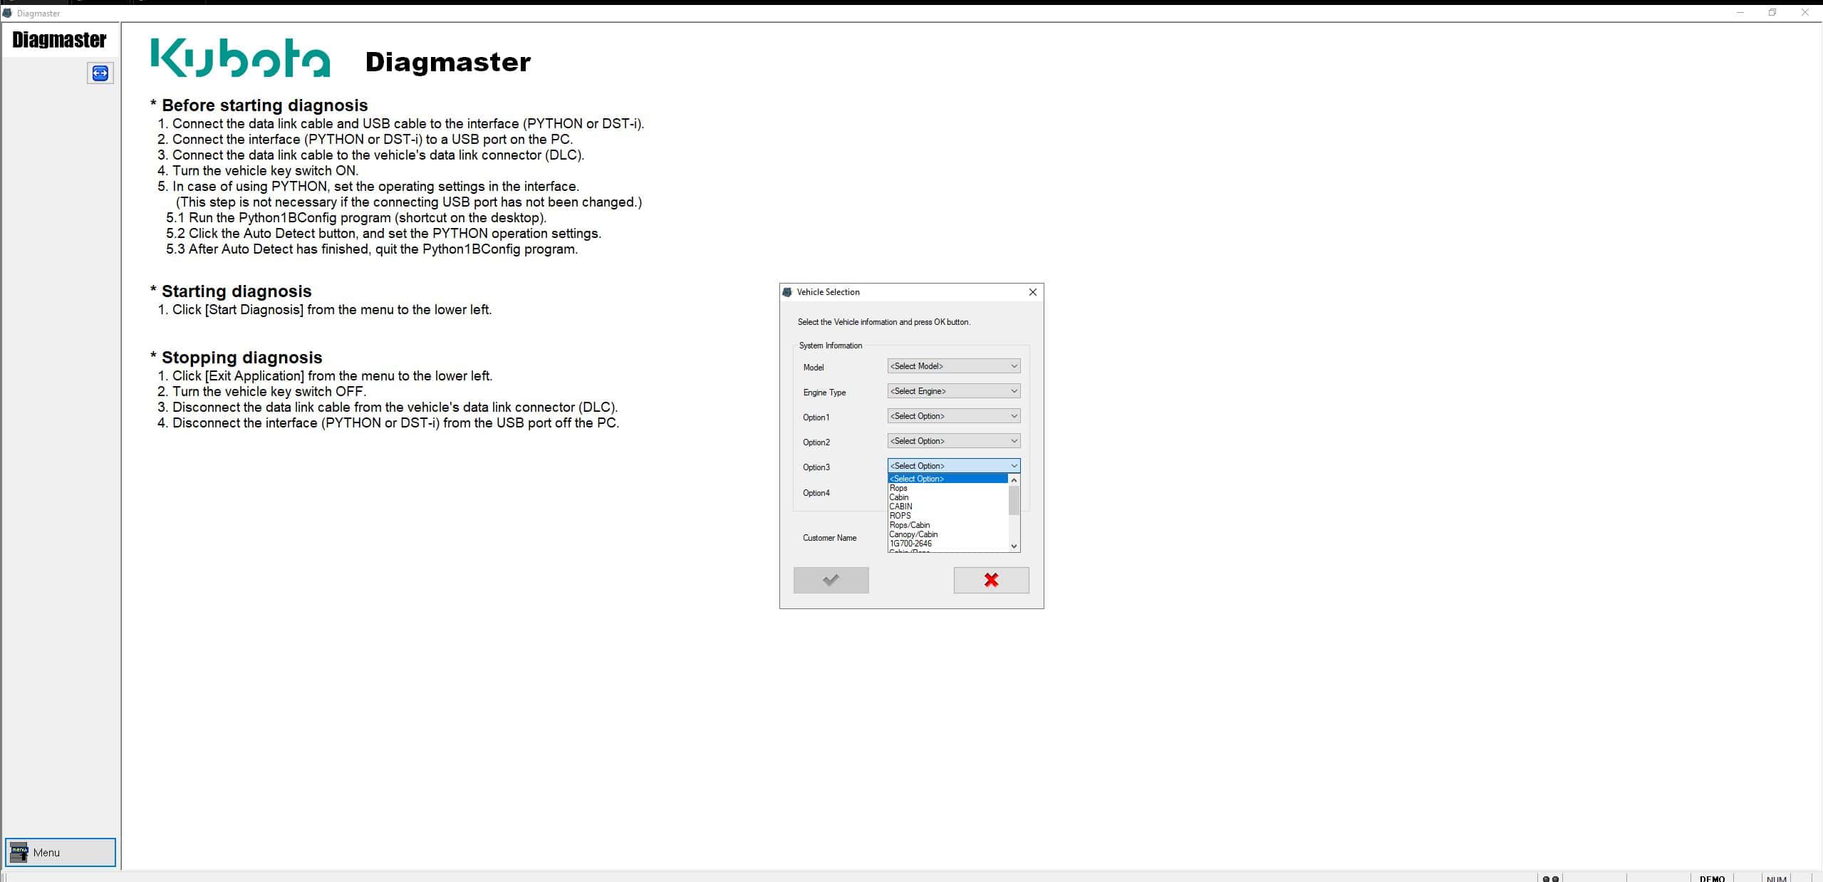Click the status bar connection dots icon
1823x882 pixels.
pyautogui.click(x=1550, y=878)
